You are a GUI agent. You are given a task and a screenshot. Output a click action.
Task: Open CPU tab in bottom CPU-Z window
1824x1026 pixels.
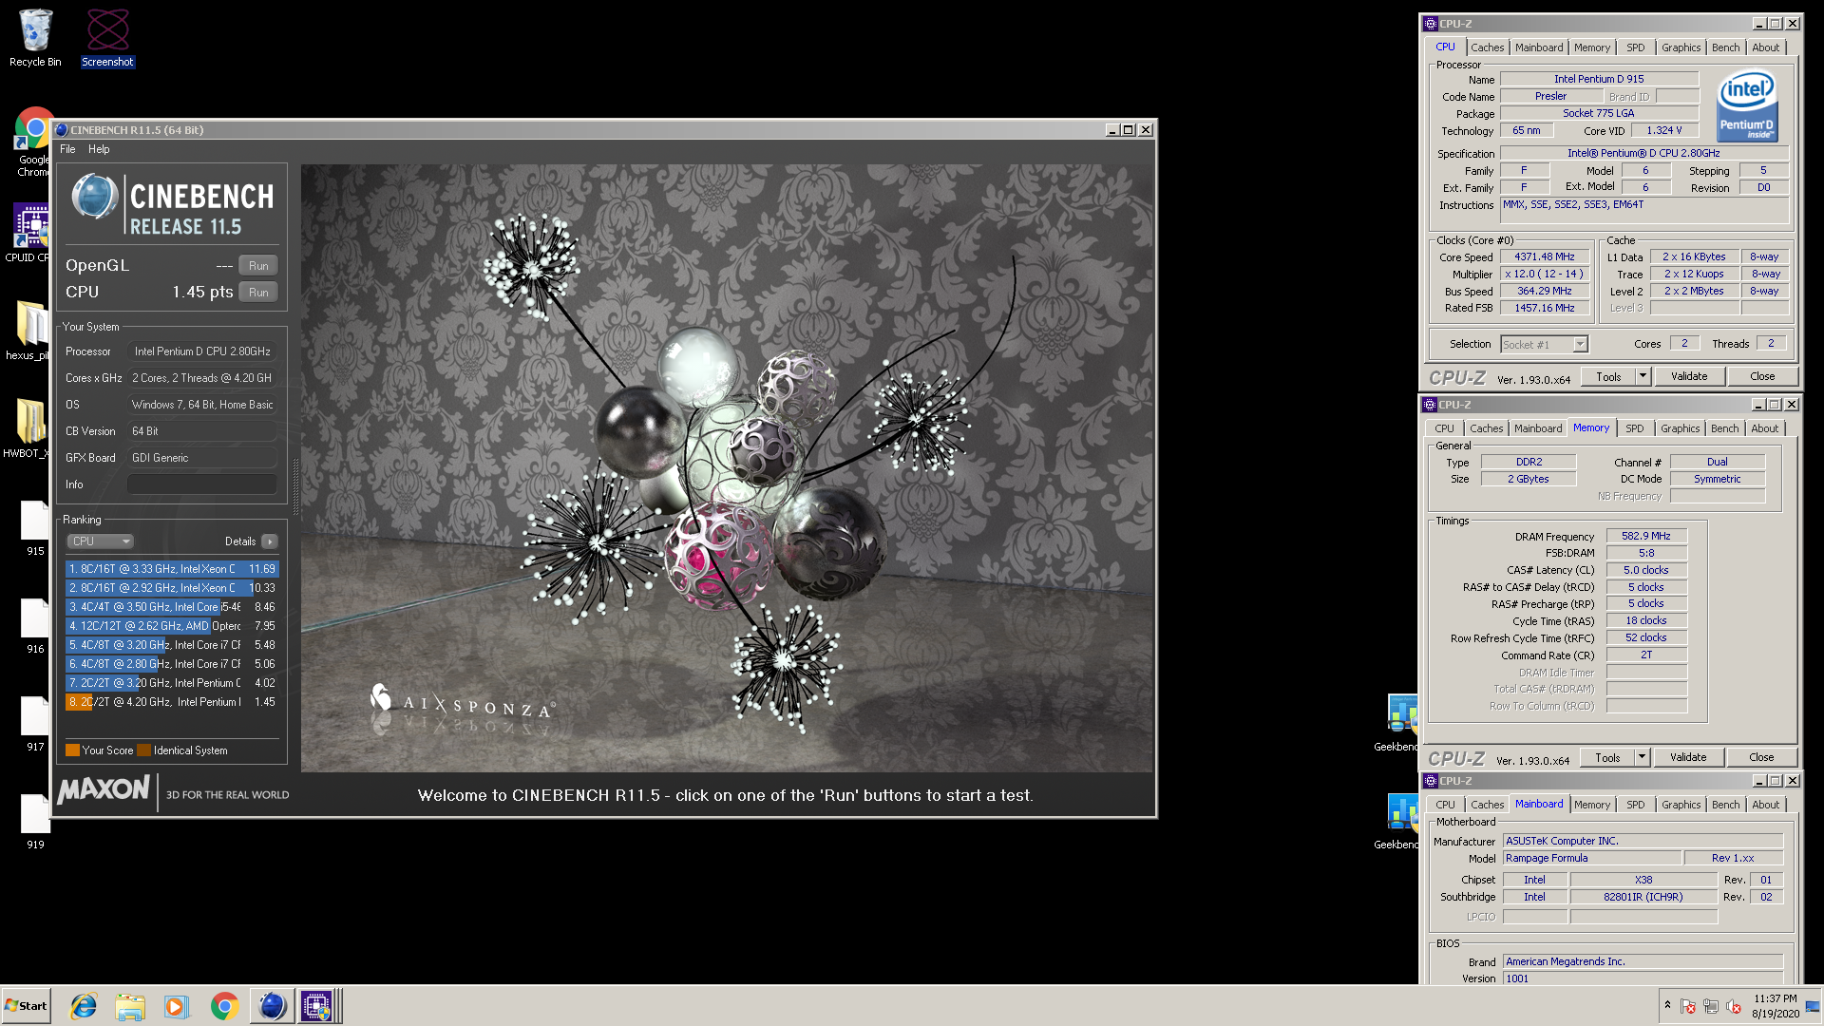pos(1445,805)
